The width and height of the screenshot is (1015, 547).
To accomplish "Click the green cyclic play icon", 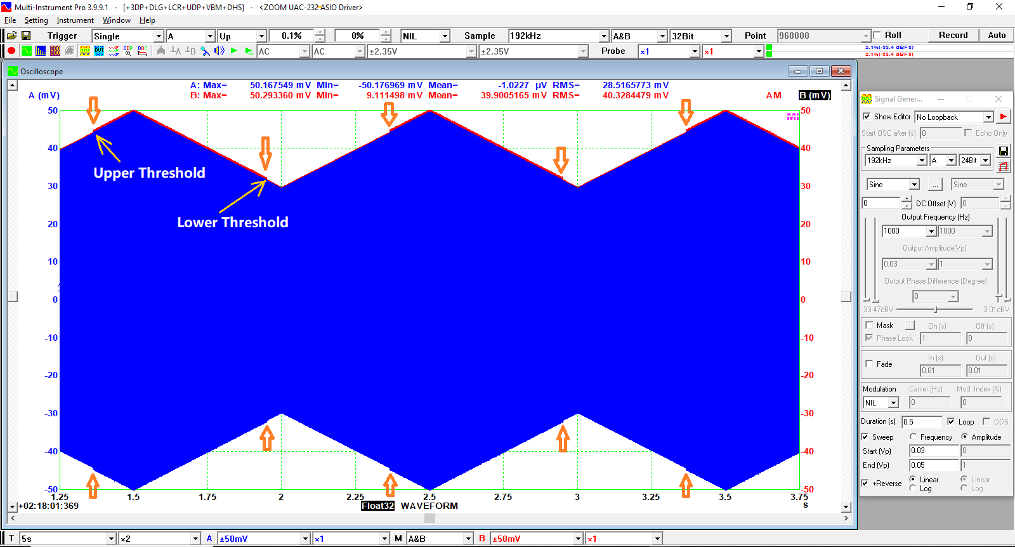I will tap(249, 51).
